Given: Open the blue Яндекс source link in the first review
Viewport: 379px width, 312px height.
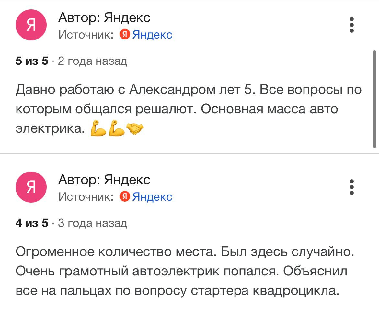Looking at the screenshot, I should pos(152,34).
